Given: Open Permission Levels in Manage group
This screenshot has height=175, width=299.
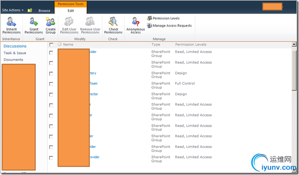Looking at the screenshot, I should (163, 18).
